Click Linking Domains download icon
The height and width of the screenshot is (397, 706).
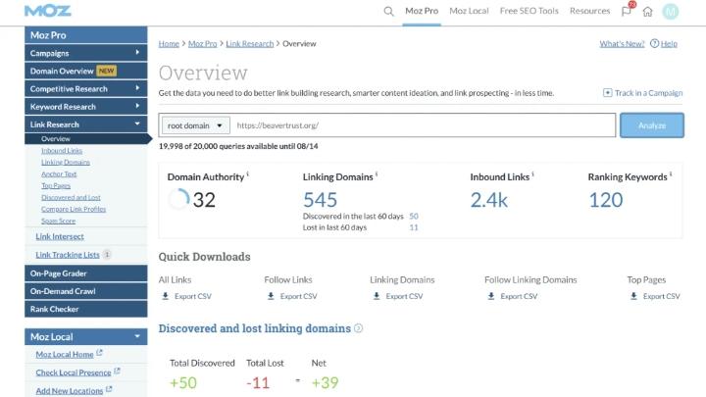(x=377, y=296)
